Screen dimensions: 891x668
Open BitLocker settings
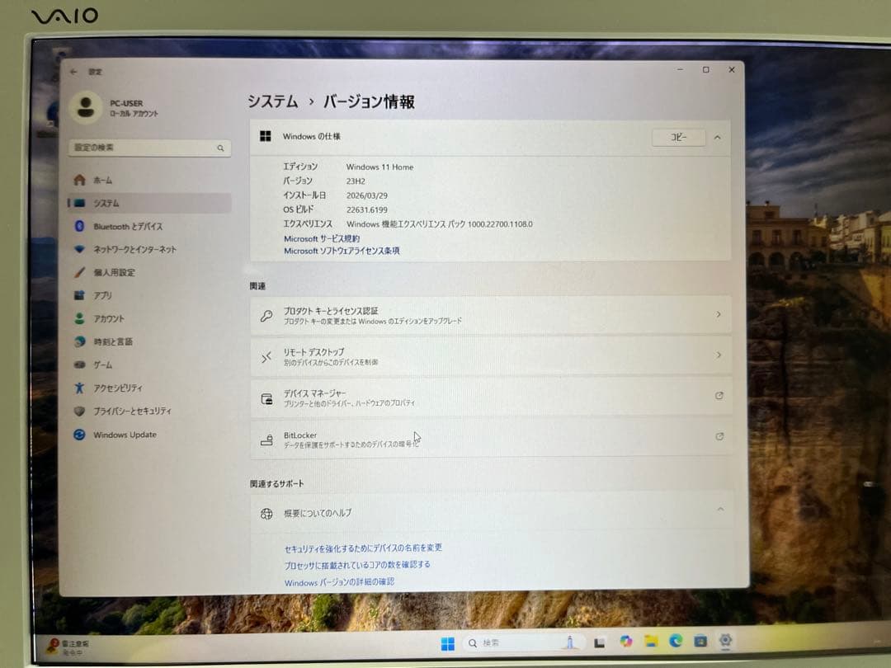tap(490, 439)
